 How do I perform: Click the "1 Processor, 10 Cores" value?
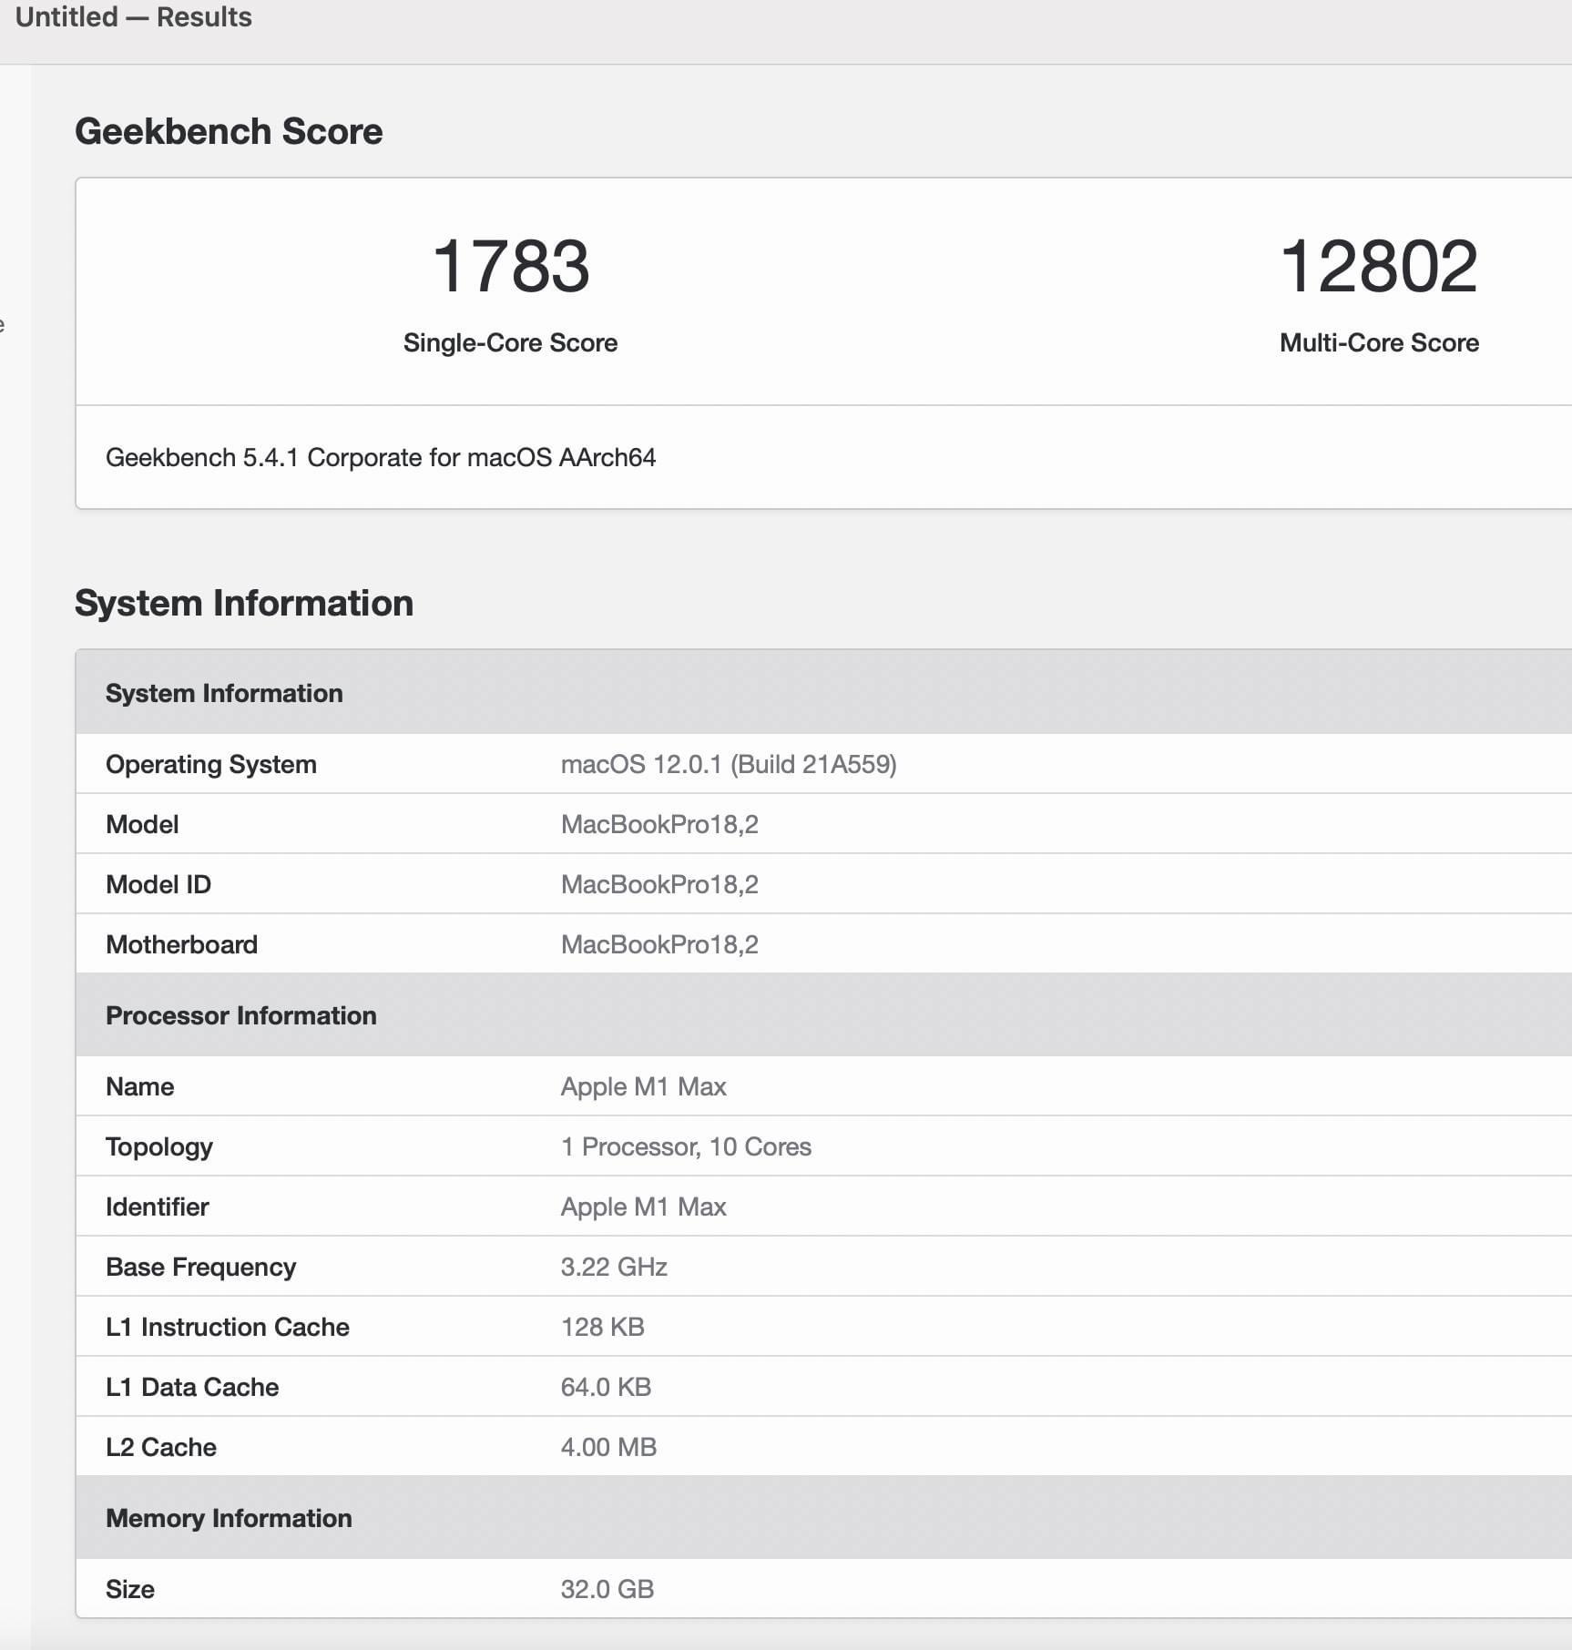686,1146
